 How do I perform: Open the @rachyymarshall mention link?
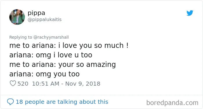point(51,37)
